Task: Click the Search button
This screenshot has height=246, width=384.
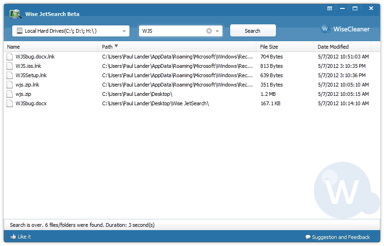Action: tap(253, 30)
